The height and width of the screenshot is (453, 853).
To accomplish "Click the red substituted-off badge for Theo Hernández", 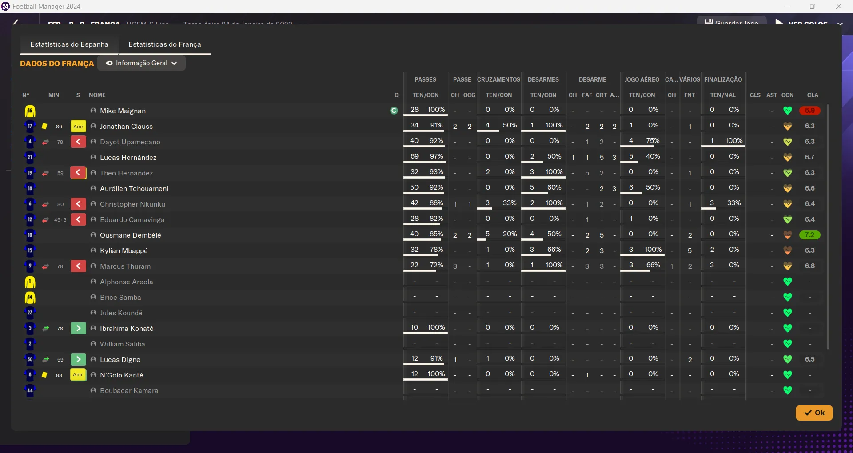I will [78, 173].
